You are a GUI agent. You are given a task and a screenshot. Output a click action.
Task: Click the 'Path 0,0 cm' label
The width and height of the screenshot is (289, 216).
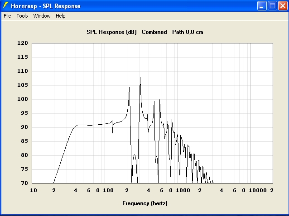tap(188, 32)
